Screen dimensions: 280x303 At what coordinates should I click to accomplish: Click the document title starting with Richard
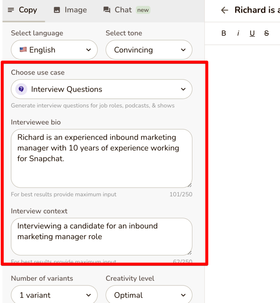pos(257,10)
